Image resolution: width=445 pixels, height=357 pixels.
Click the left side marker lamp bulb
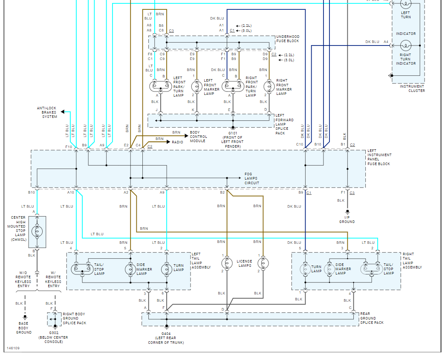click(x=130, y=269)
